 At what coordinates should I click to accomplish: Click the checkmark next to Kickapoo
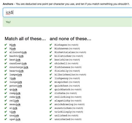coord(51,45)
